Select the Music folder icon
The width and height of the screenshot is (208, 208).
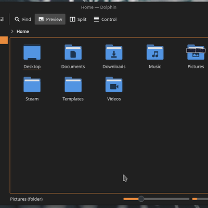pos(155,52)
